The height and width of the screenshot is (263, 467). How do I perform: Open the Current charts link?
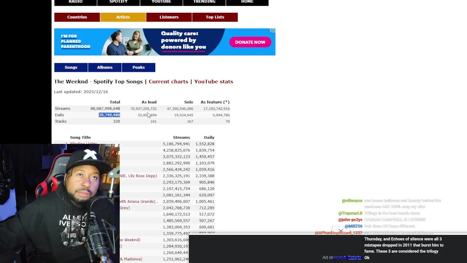(168, 81)
